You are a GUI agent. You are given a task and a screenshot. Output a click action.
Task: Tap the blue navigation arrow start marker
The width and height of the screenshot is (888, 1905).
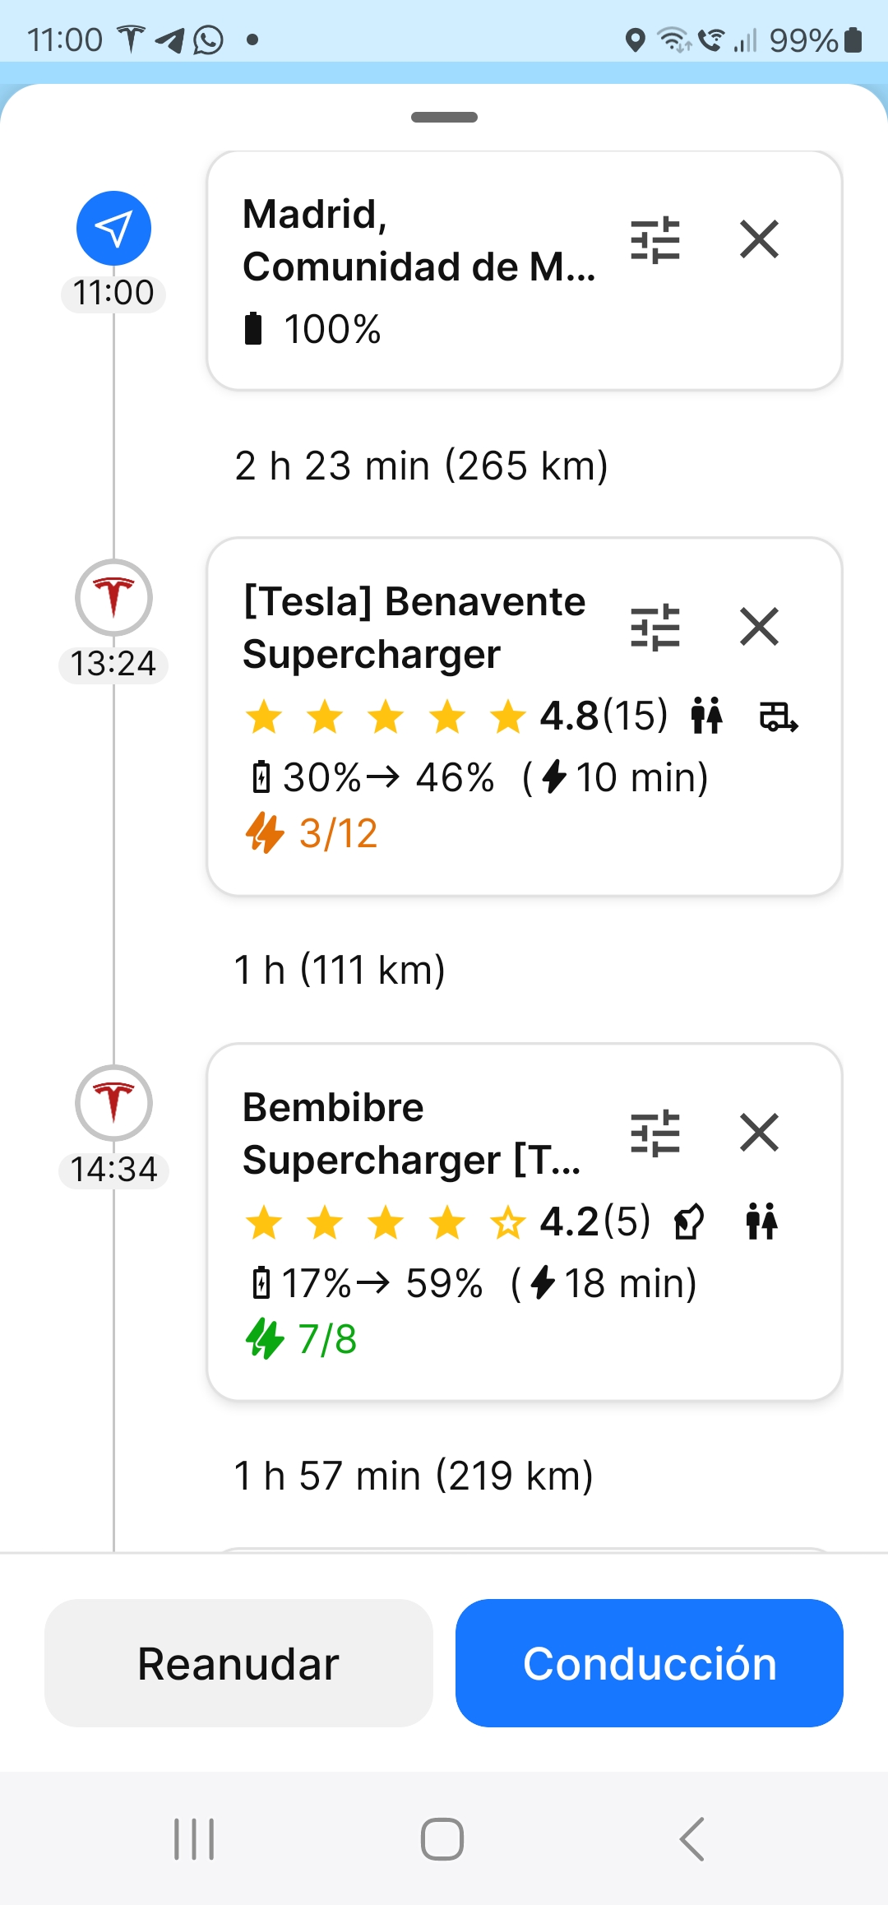113,228
